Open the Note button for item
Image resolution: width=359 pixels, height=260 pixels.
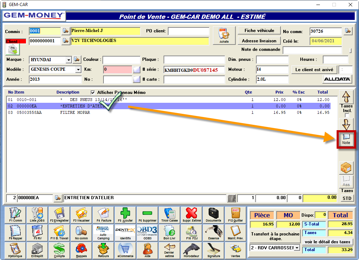coord(346,139)
